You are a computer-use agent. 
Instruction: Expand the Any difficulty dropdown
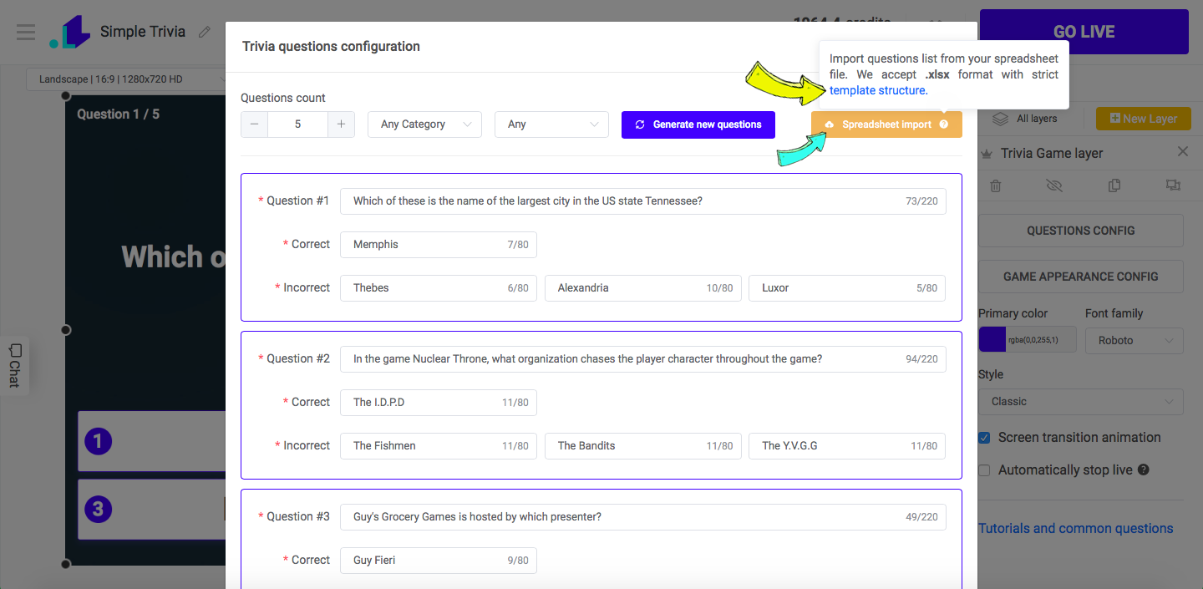click(551, 124)
